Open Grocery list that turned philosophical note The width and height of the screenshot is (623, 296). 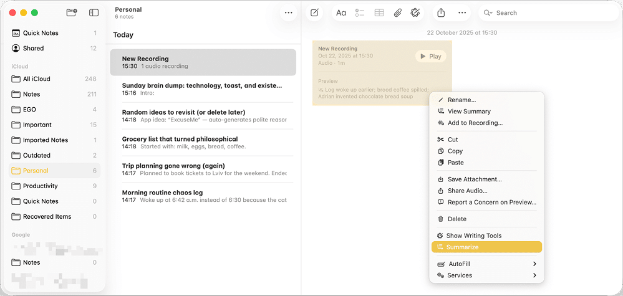click(x=203, y=143)
